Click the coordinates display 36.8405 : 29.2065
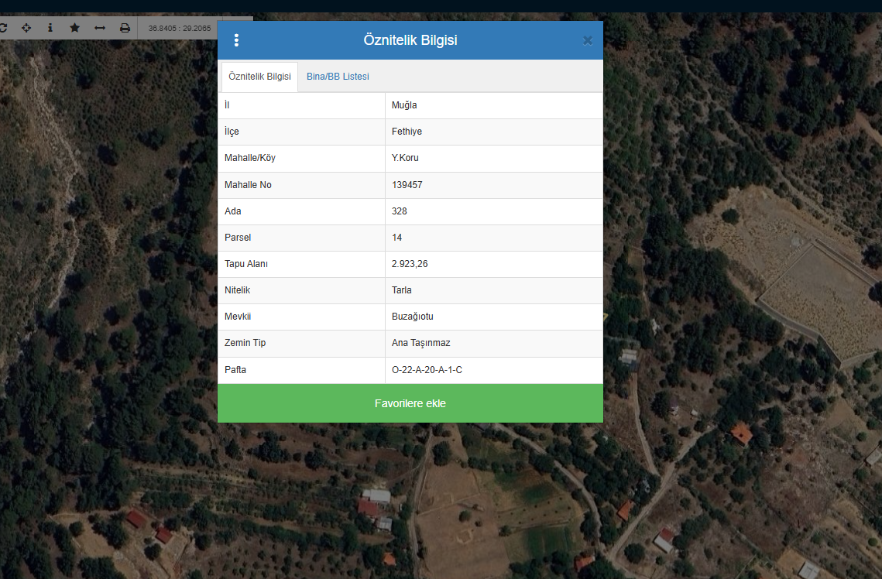 click(180, 28)
